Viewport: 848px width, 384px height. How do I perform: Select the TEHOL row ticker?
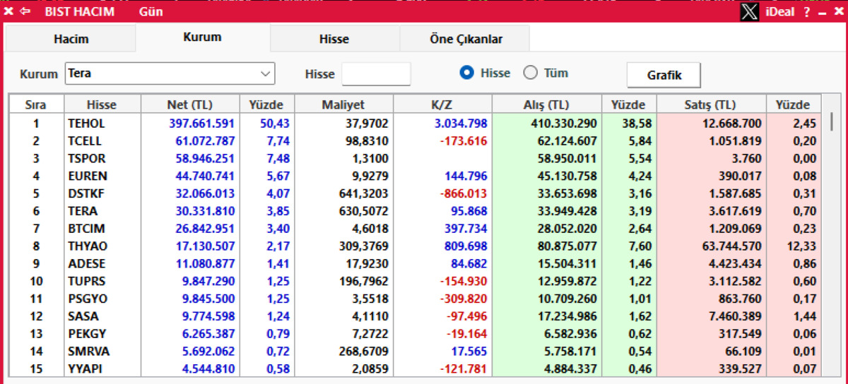pos(86,124)
